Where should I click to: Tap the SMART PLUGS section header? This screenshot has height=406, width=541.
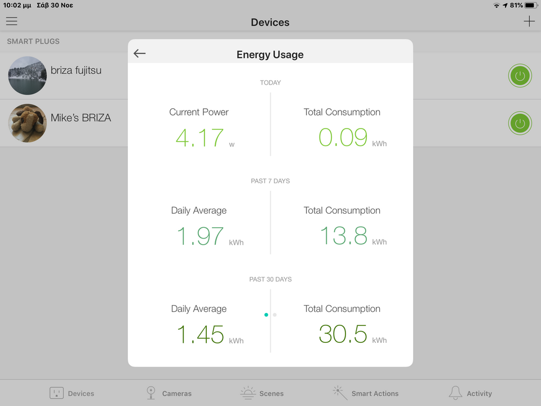coord(33,41)
